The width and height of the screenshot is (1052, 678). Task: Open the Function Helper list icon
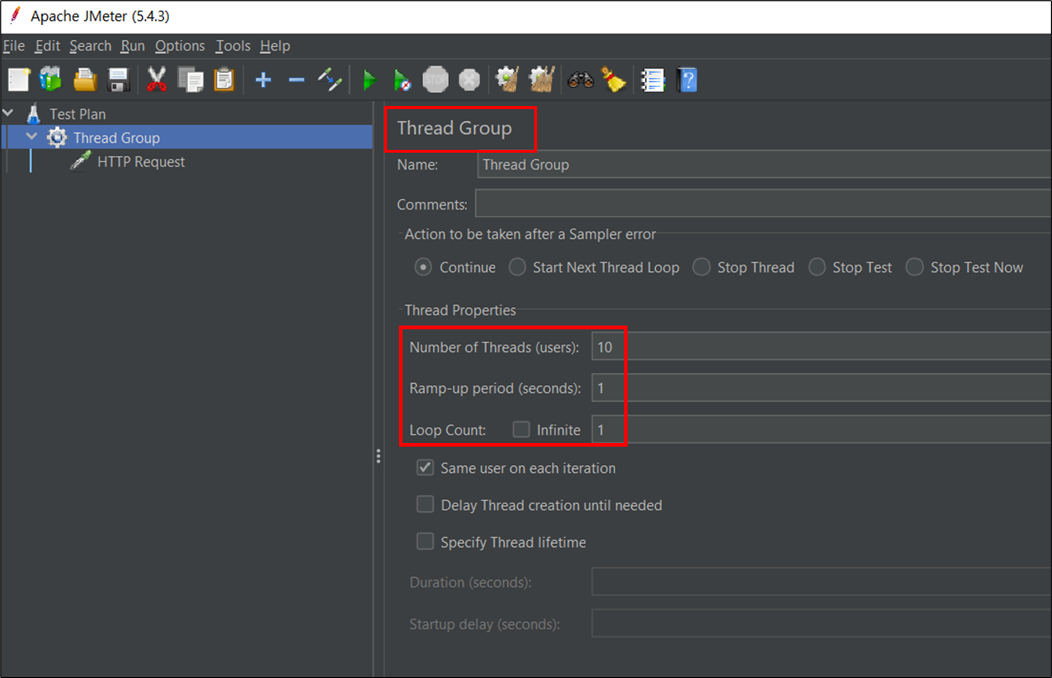point(652,80)
